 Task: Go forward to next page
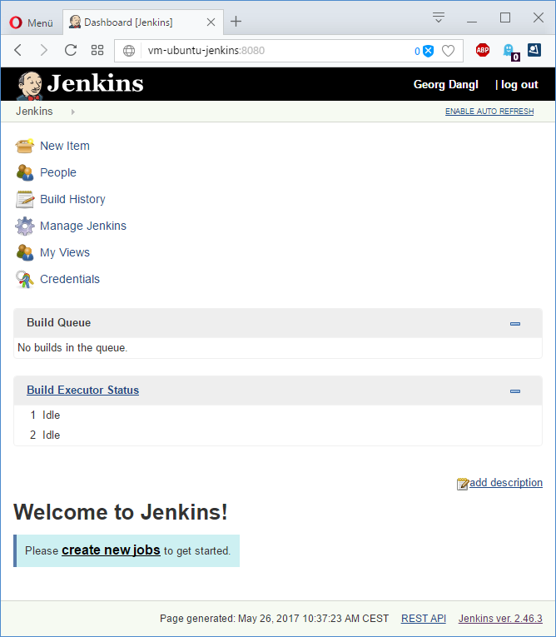coord(43,50)
